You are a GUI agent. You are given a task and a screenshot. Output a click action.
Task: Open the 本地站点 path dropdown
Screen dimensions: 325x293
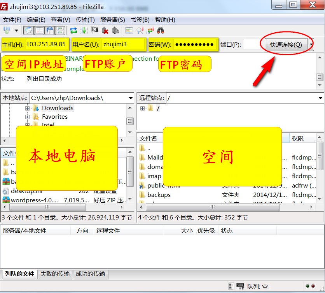131,98
